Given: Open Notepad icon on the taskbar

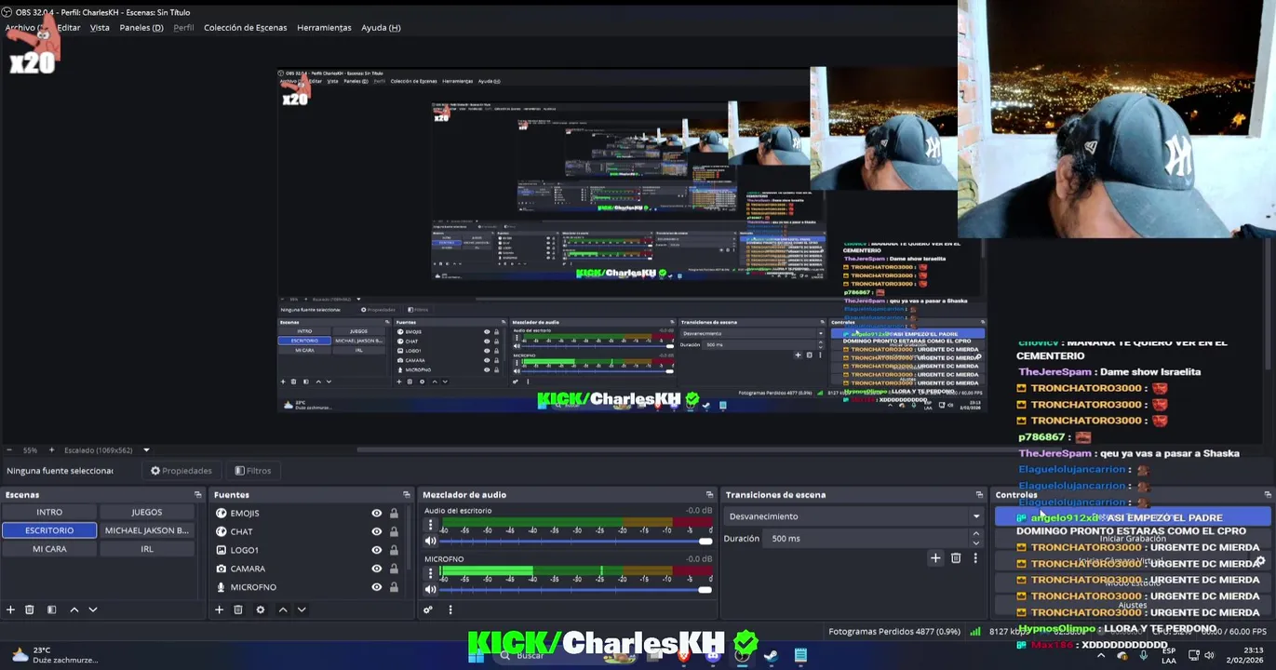Looking at the screenshot, I should tap(800, 655).
